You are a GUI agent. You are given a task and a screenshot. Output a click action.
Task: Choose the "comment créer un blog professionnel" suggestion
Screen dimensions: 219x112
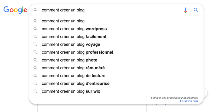point(77,52)
